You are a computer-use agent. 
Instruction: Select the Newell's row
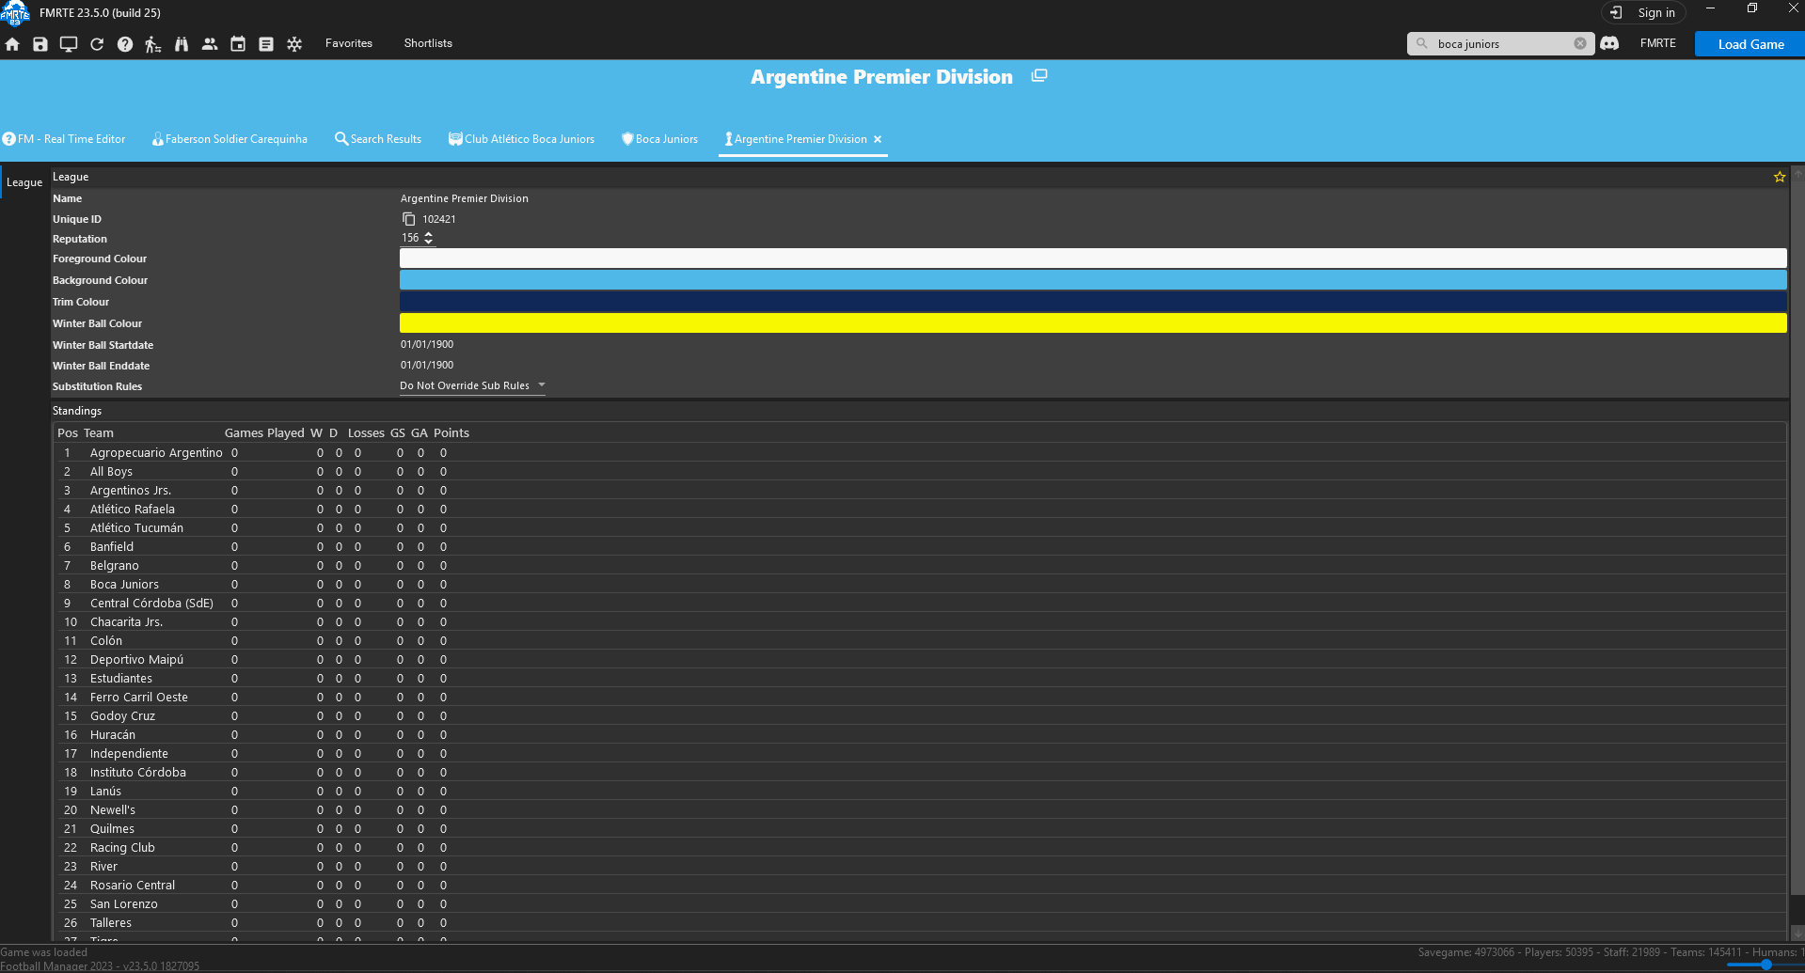(x=920, y=810)
